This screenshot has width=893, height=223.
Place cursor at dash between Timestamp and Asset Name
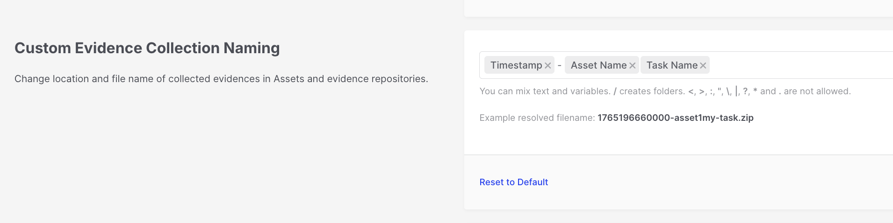tap(559, 65)
